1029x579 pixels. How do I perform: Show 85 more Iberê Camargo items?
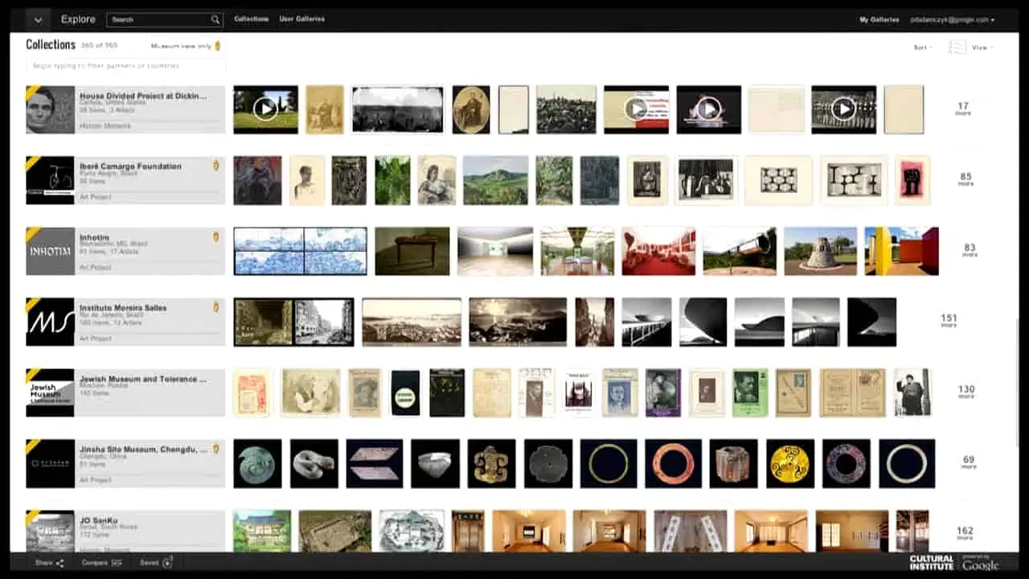pyautogui.click(x=965, y=179)
